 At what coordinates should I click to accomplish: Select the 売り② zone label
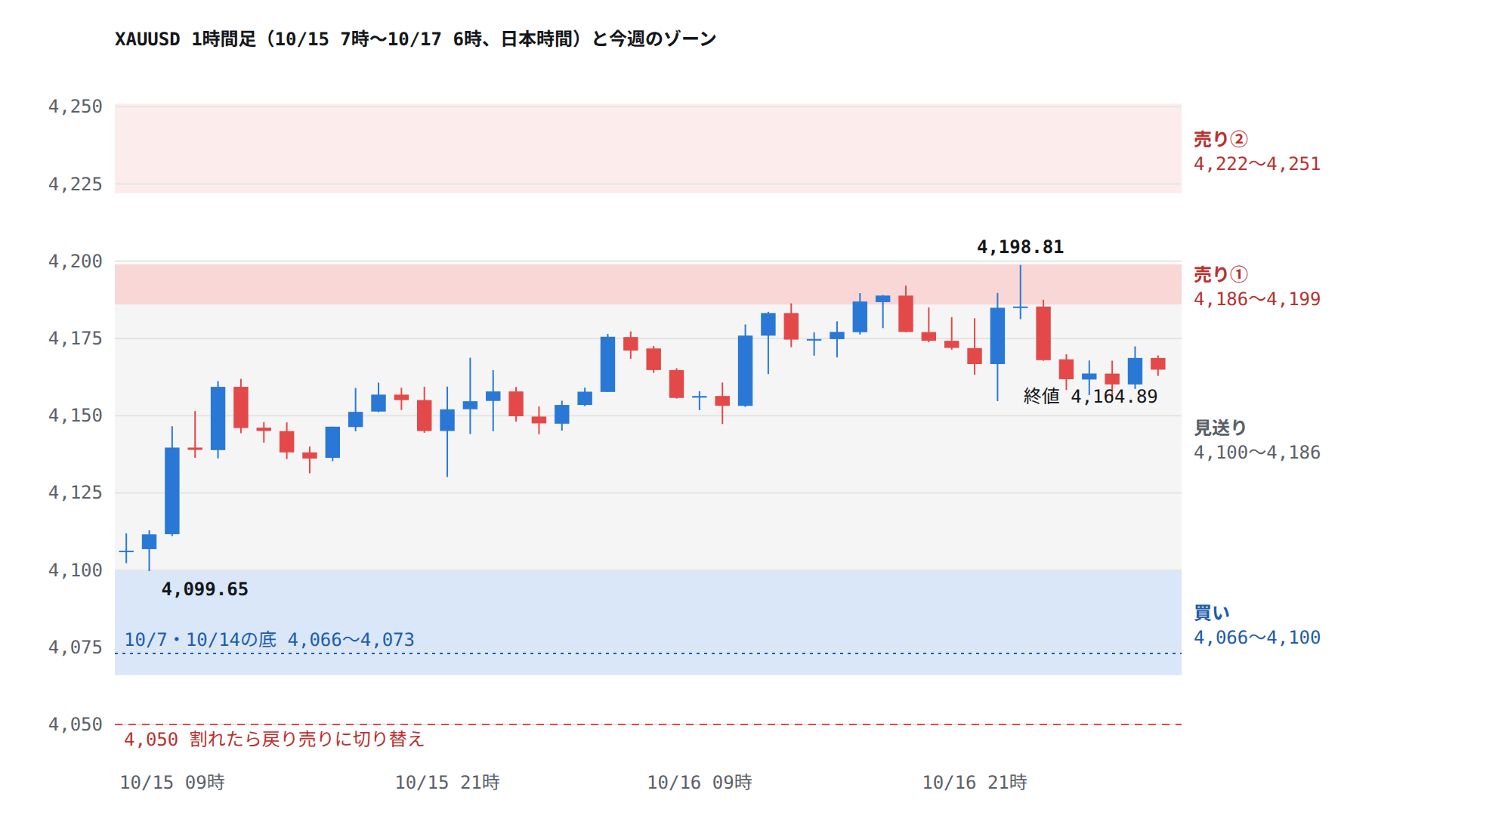(x=1221, y=139)
